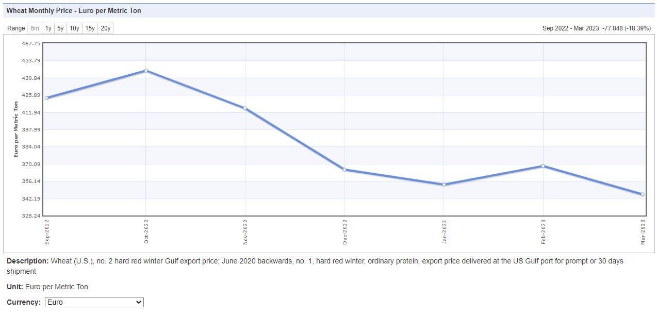Click the 453.79 y-axis value
Screen dimensions: 657x315
(x=32, y=61)
